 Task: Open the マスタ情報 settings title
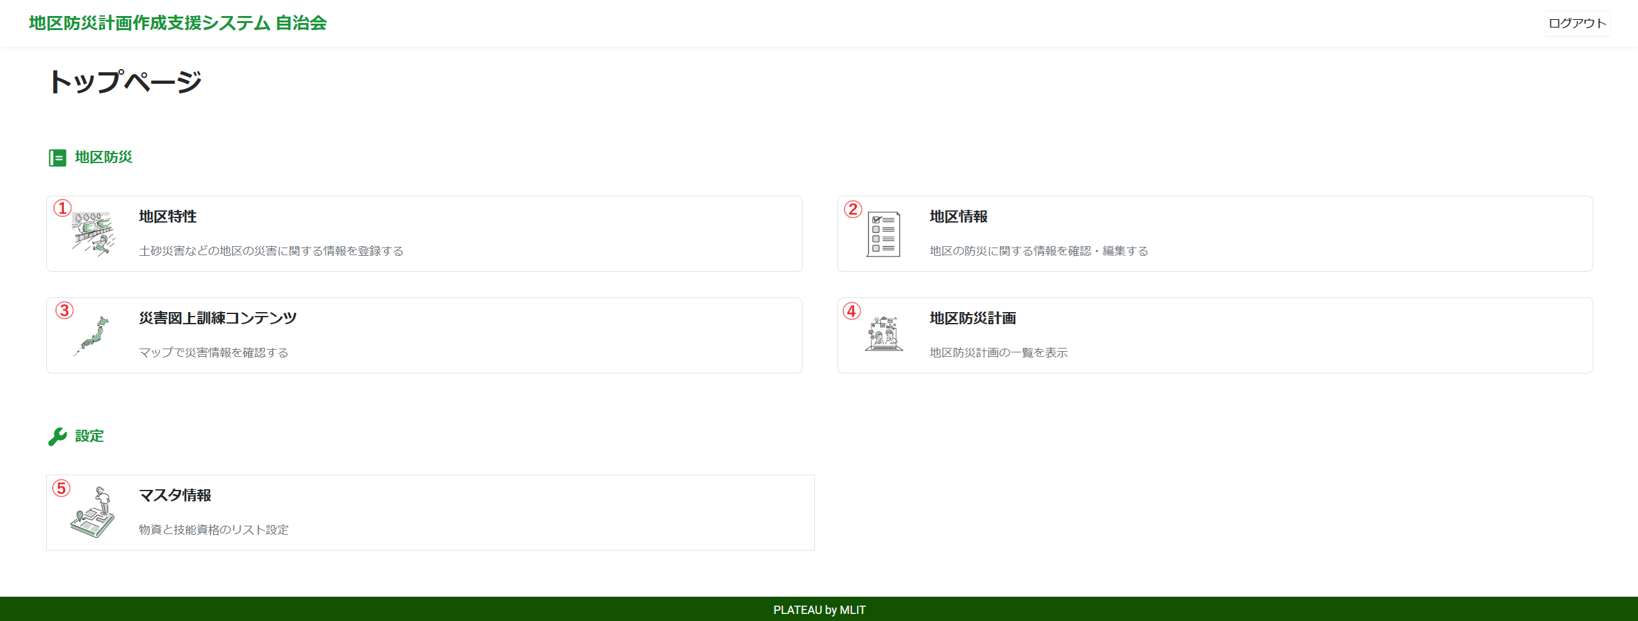pyautogui.click(x=175, y=496)
